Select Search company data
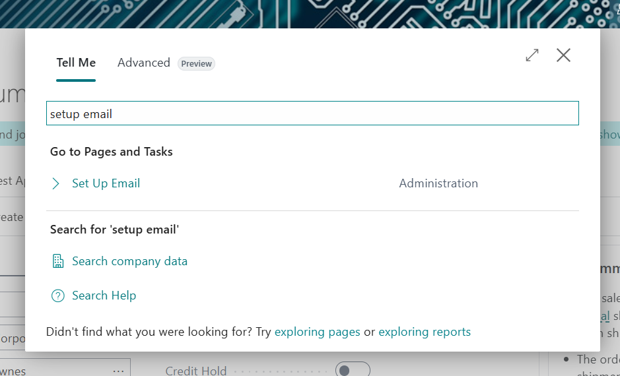The height and width of the screenshot is (376, 620). coord(129,261)
